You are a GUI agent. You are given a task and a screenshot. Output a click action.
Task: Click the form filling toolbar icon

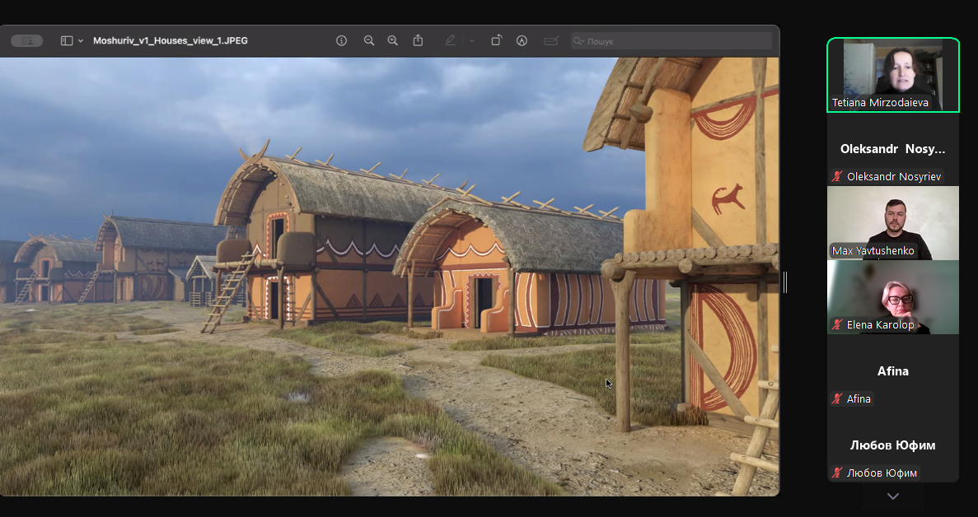tap(550, 40)
